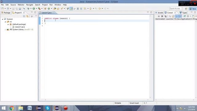Open the External Tools dropdown arrow
This screenshot has width=197, height=111.
42,9
